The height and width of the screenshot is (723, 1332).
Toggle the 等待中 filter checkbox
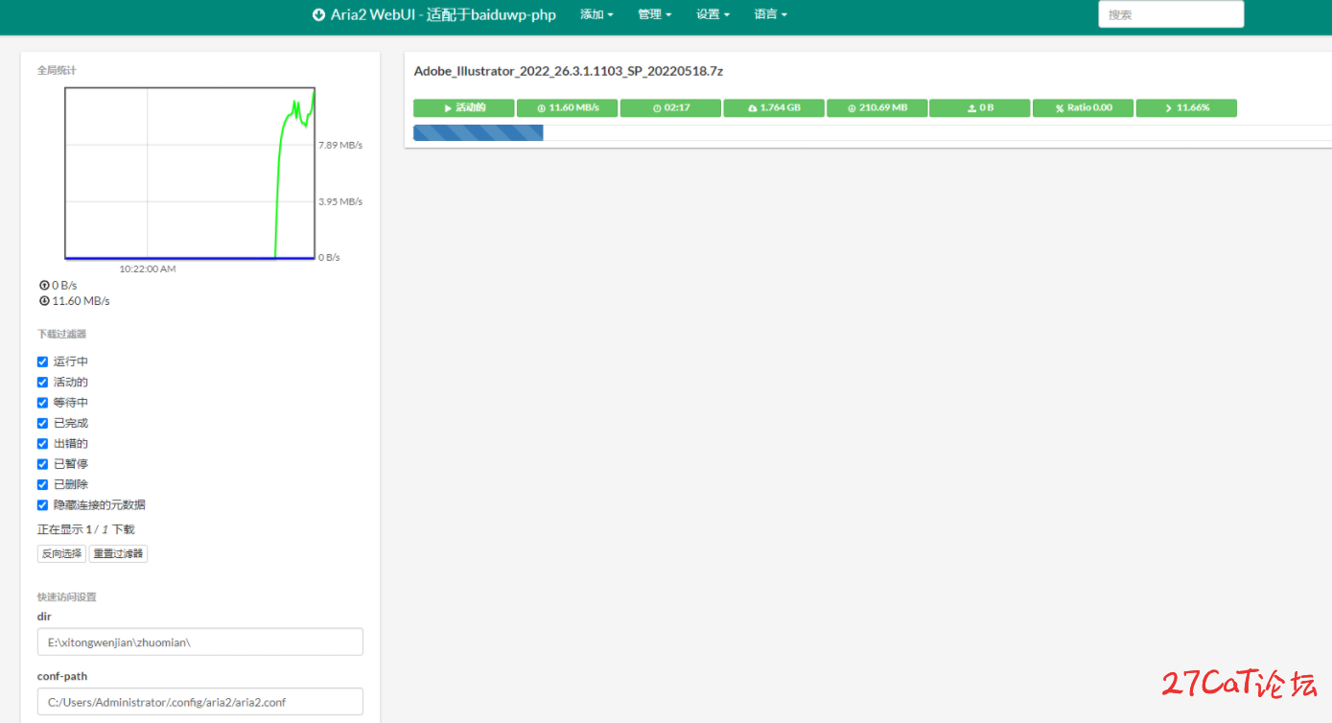[x=42, y=403]
